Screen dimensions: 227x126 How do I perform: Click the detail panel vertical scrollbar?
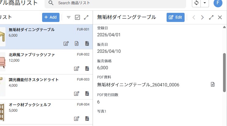pyautogui.click(x=225, y=72)
